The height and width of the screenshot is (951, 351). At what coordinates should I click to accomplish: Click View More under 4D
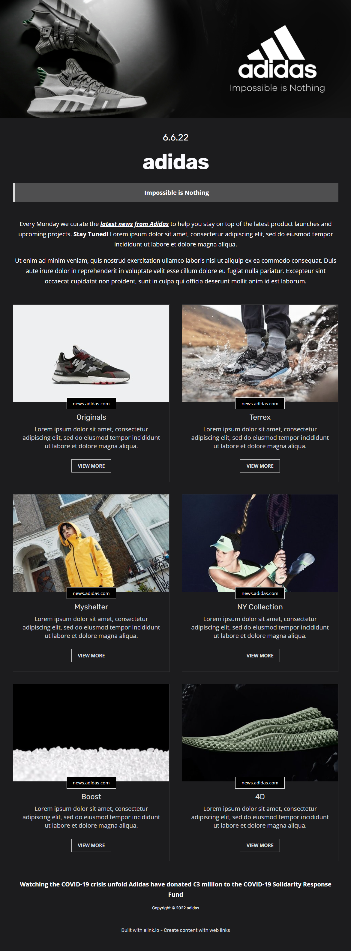(x=260, y=845)
